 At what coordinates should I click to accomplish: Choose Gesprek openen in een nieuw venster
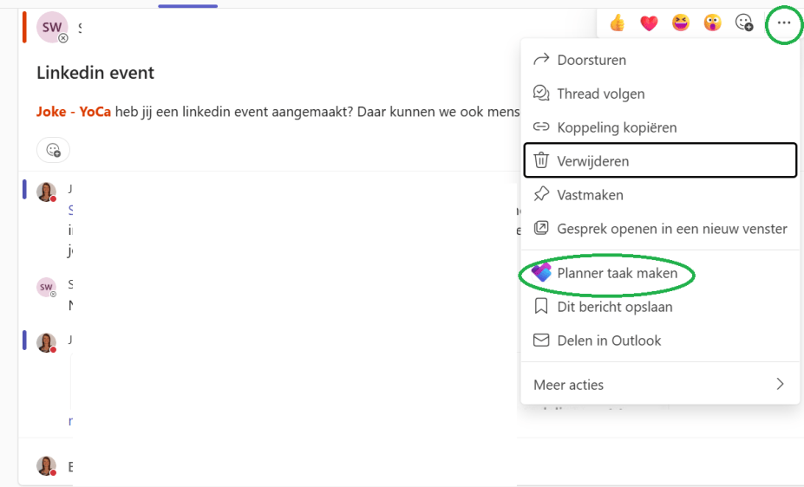coord(660,229)
